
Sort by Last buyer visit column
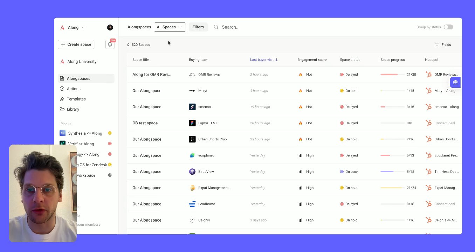click(264, 60)
